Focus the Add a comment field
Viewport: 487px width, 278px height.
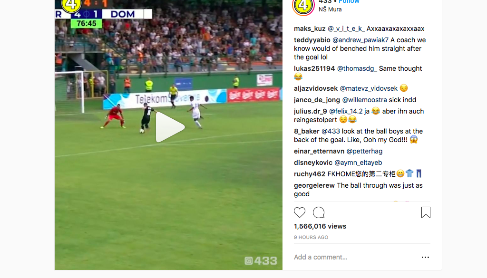[x=354, y=257]
